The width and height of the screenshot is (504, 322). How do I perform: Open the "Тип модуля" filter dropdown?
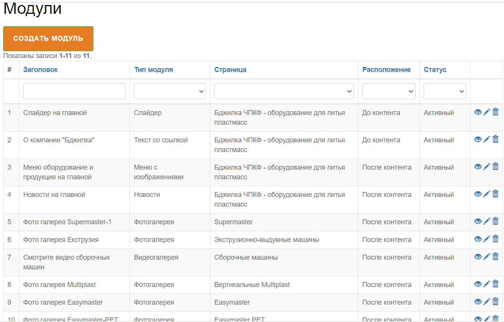[x=170, y=91]
